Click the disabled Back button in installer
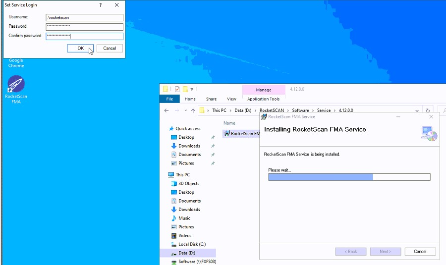 tap(351, 251)
